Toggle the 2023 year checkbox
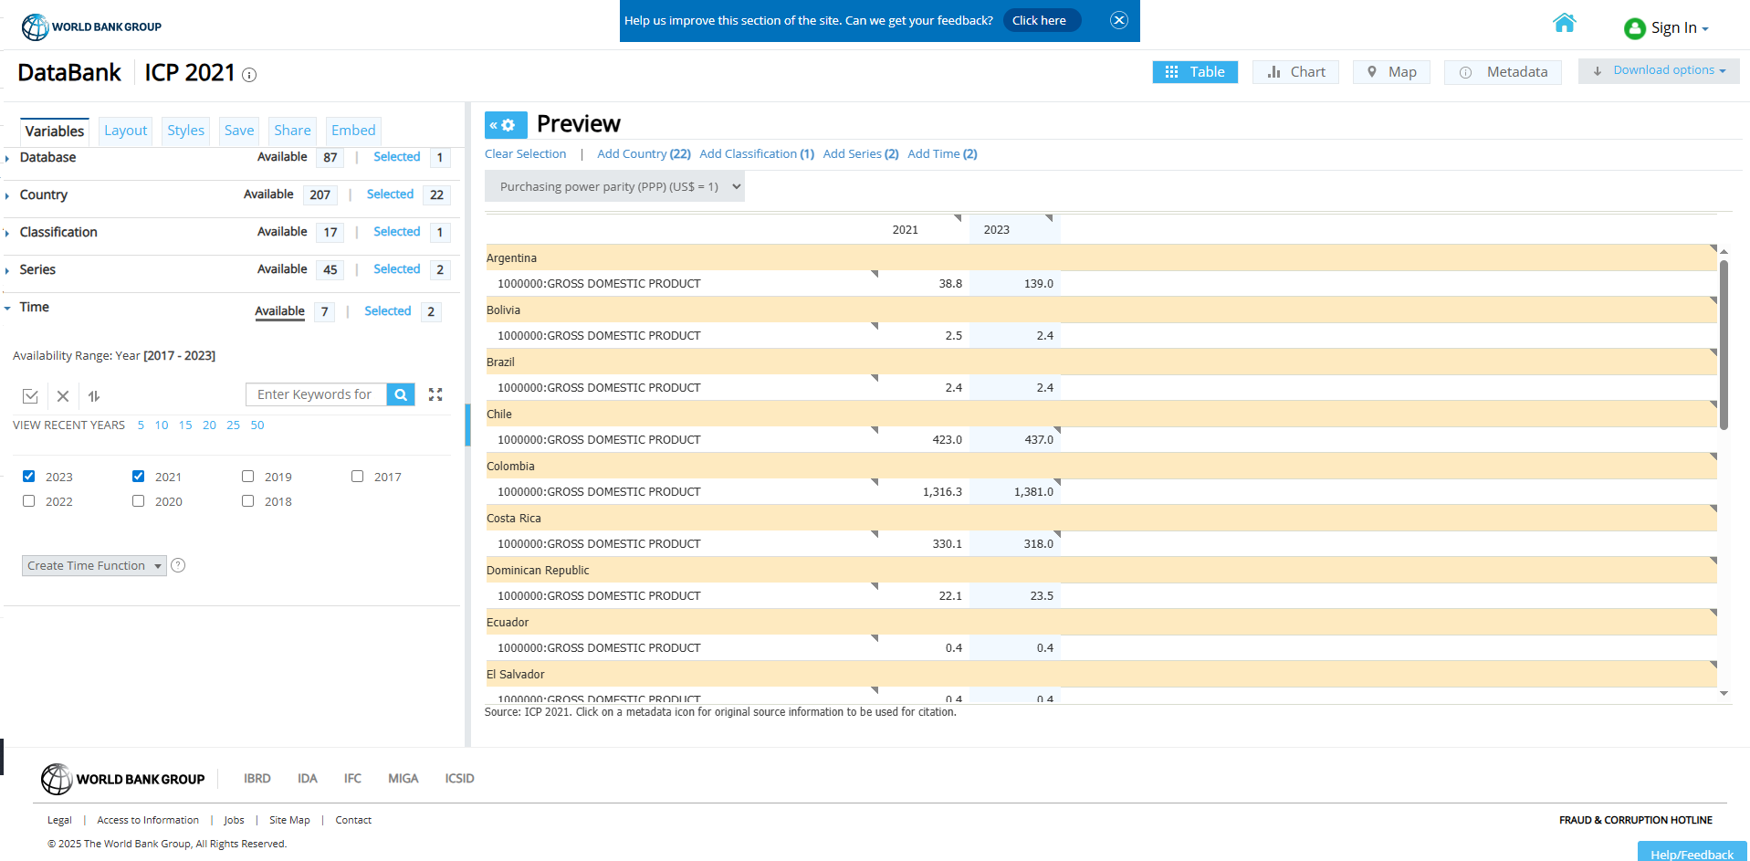Viewport: 1750px width, 861px height. pos(29,476)
